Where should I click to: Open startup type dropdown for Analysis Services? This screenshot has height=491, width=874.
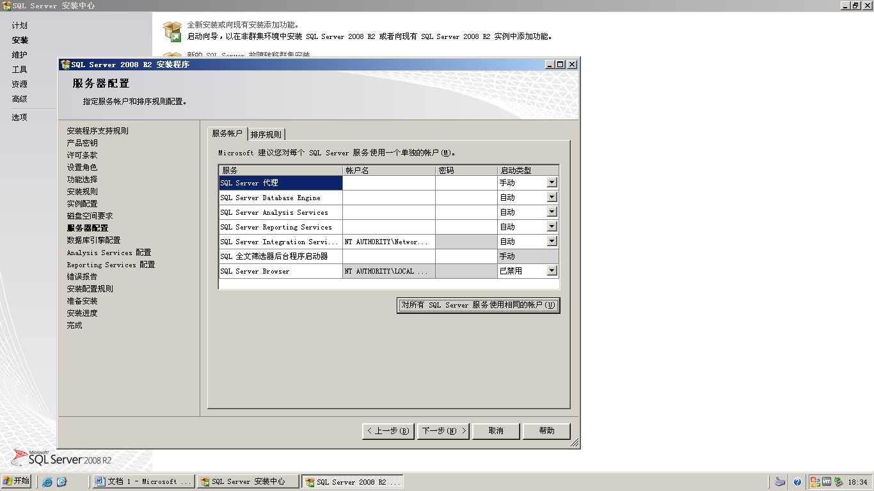(x=552, y=212)
